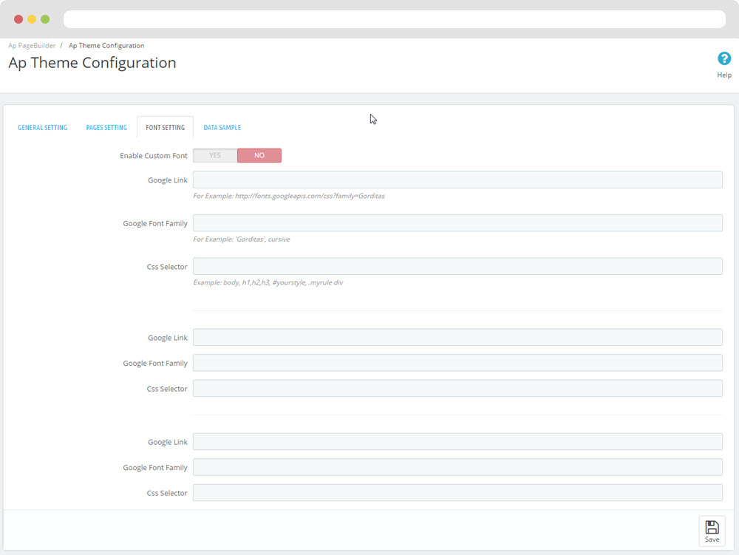739x555 pixels.
Task: Focus the first Google Font Family field
Action: click(x=457, y=223)
